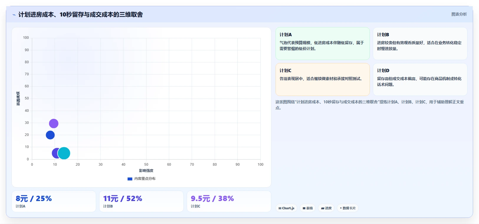Click the small icon before the page title
This screenshot has height=224, width=479.
tap(14, 15)
